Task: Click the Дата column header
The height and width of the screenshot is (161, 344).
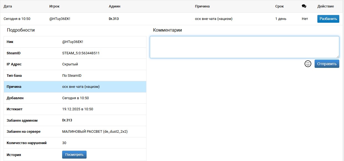Action: (x=8, y=6)
